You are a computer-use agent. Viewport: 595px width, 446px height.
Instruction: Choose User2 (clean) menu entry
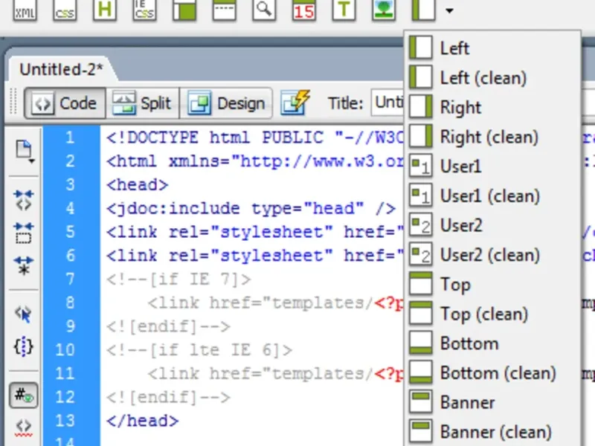pos(492,255)
